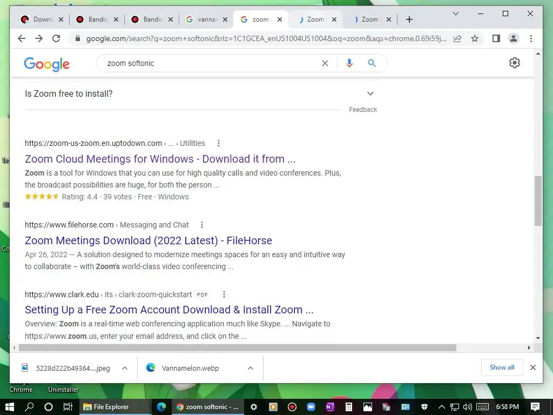Share this page from address bar
Screen dimensions: 553x415
457,38
